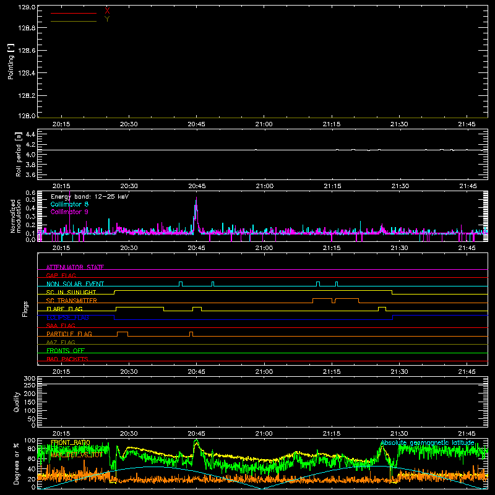Click the 128.4 tick label on Pointing axis
Image resolution: width=495 pixels, height=495 pixels.
tap(27, 73)
